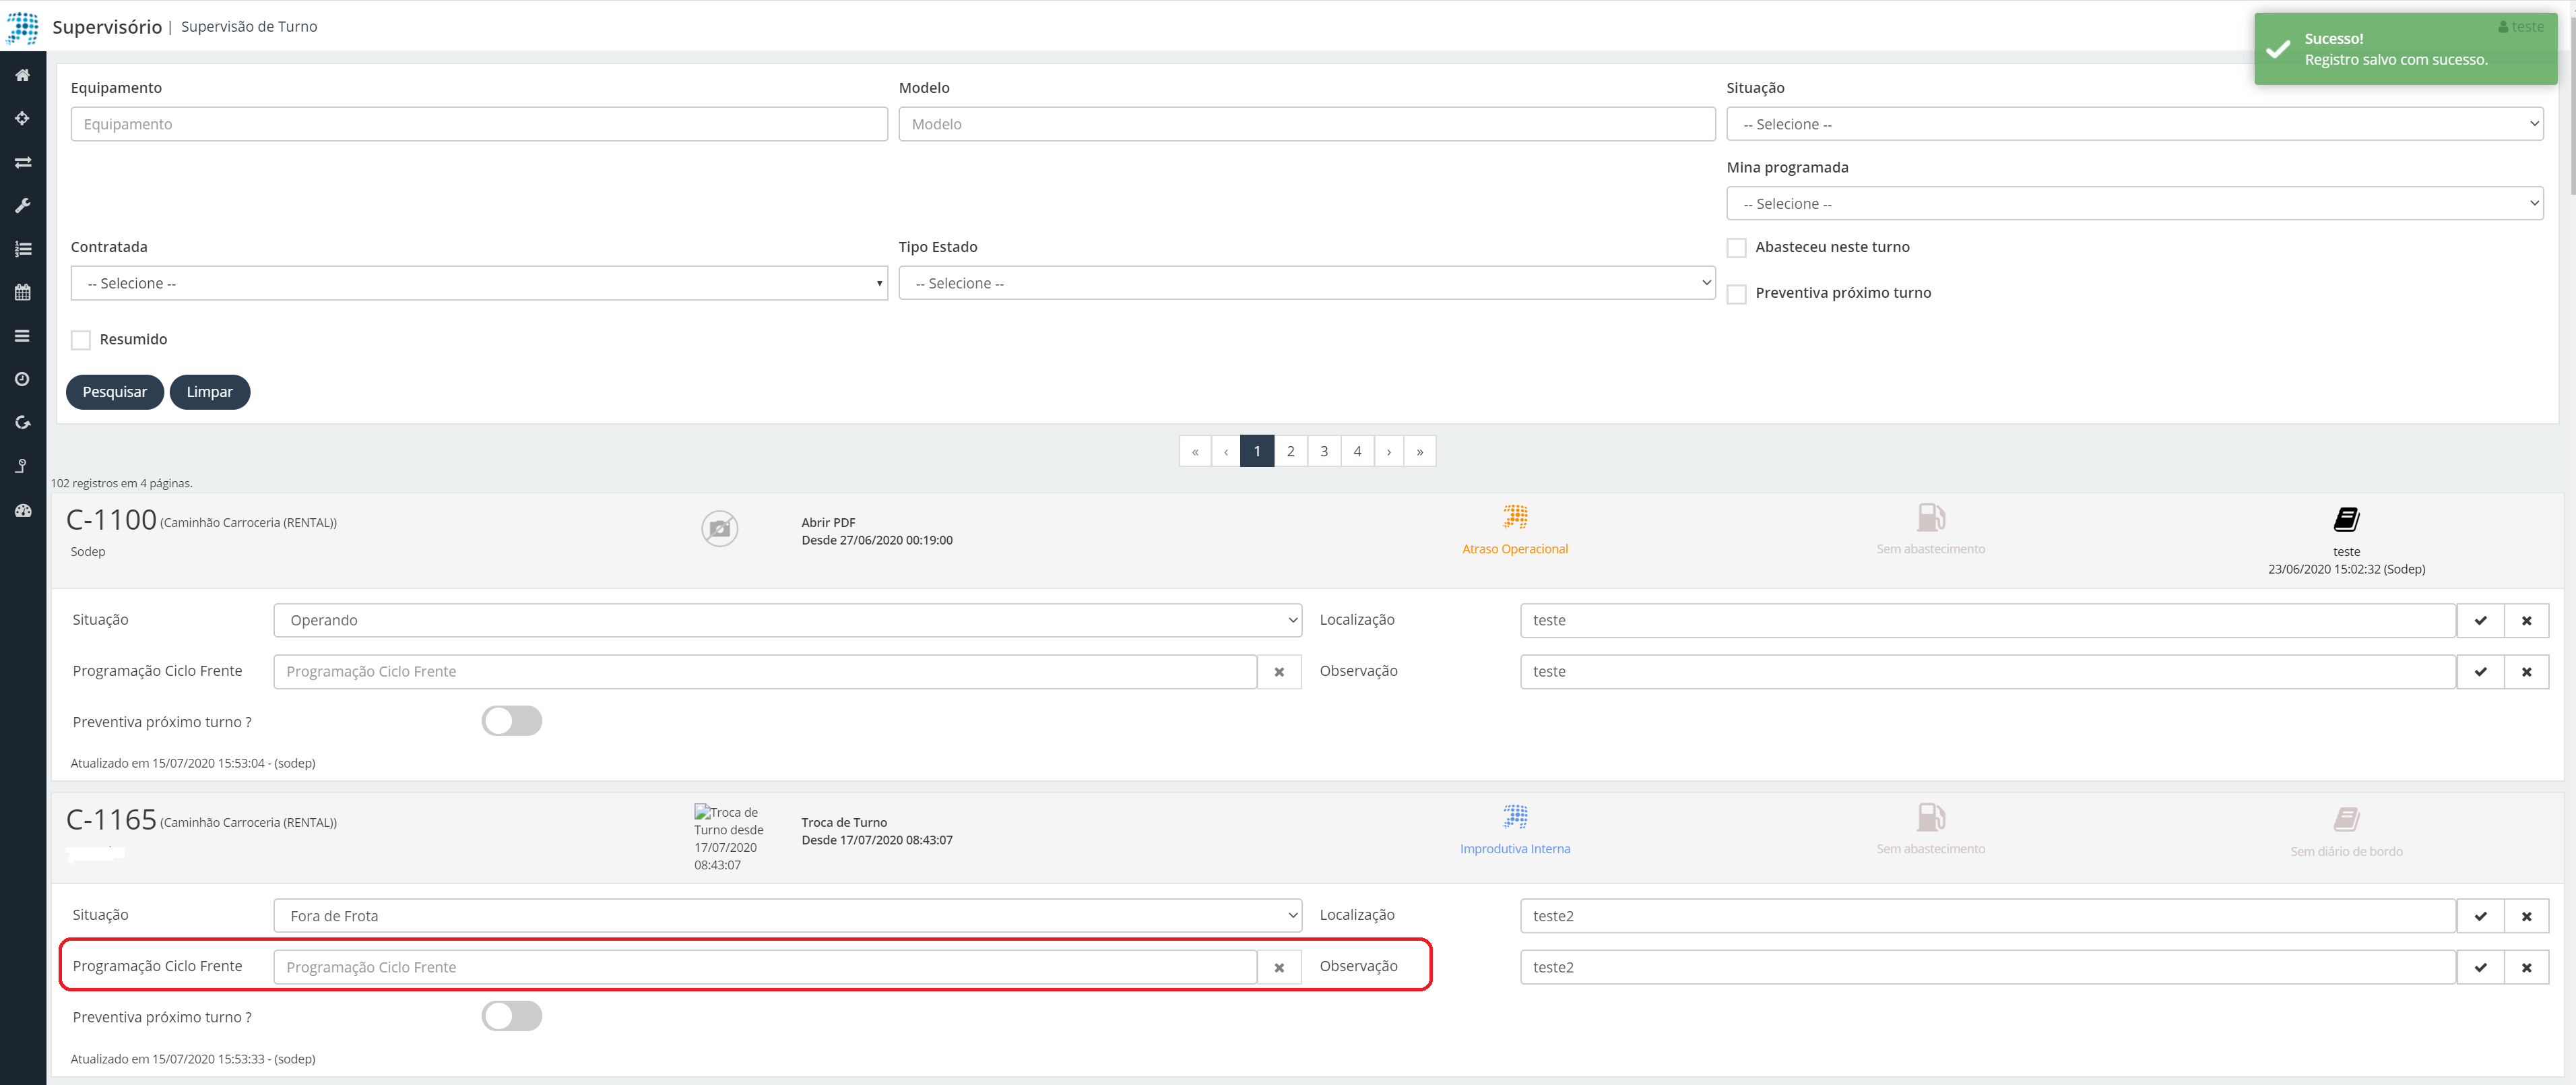
Task: Click the Equipamento input field
Action: [x=479, y=124]
